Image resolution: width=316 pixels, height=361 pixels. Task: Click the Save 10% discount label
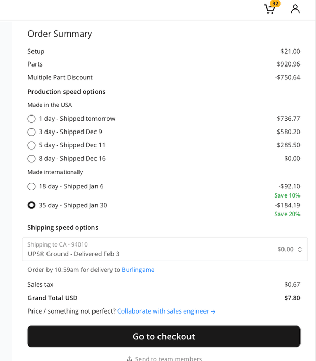click(287, 195)
